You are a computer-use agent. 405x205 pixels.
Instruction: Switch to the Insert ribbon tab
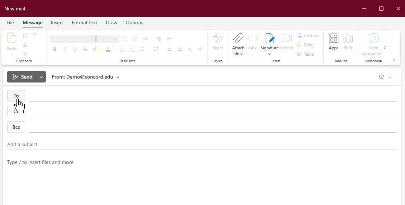pos(57,22)
